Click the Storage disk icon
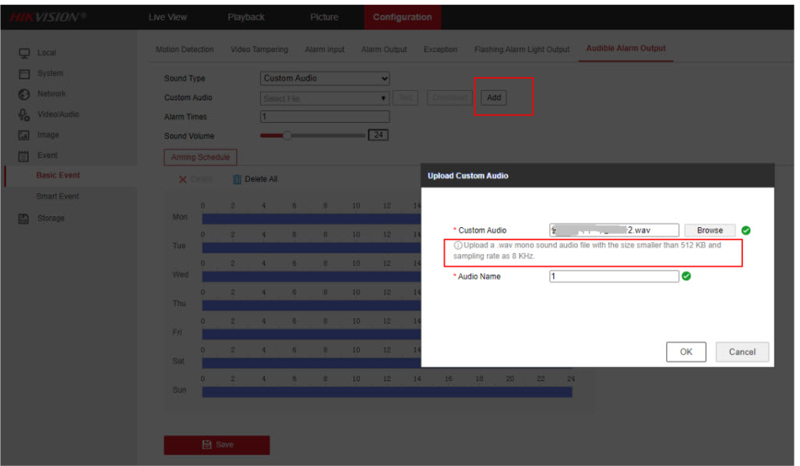800x466 pixels. (x=24, y=219)
